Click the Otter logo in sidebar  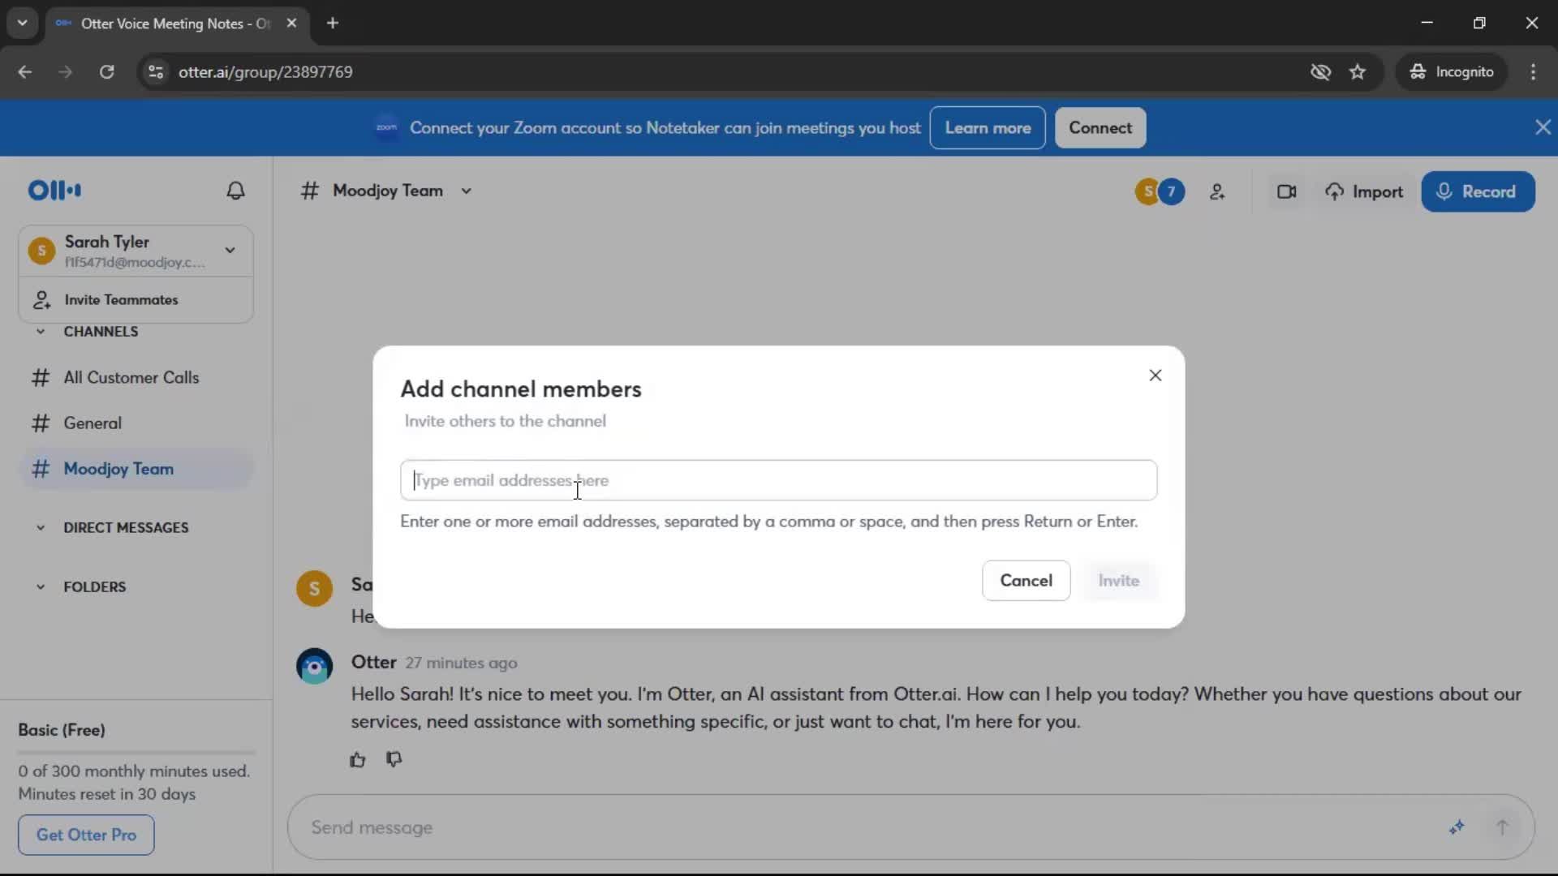pos(54,191)
